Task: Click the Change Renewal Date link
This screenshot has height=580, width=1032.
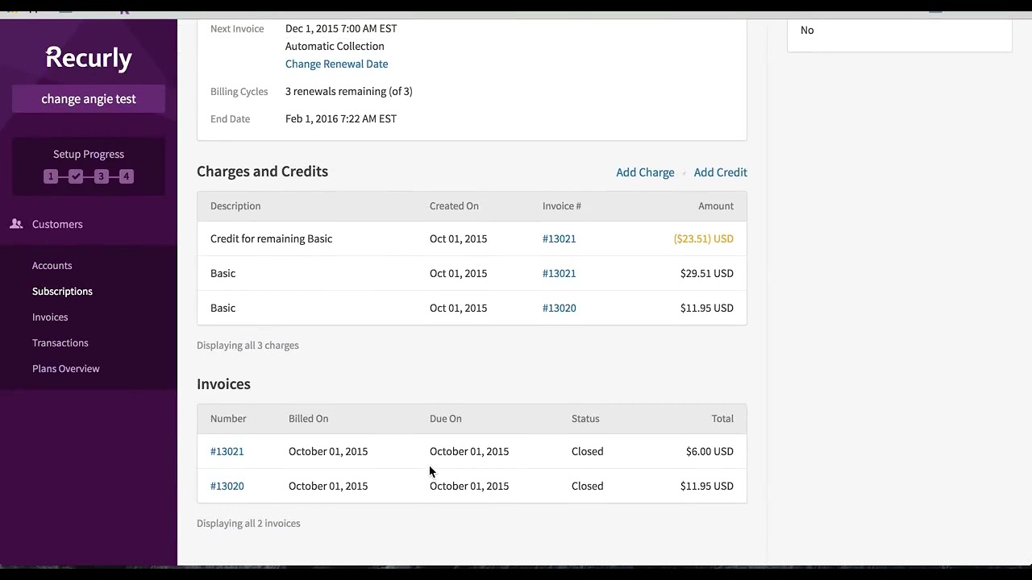Action: 336,64
